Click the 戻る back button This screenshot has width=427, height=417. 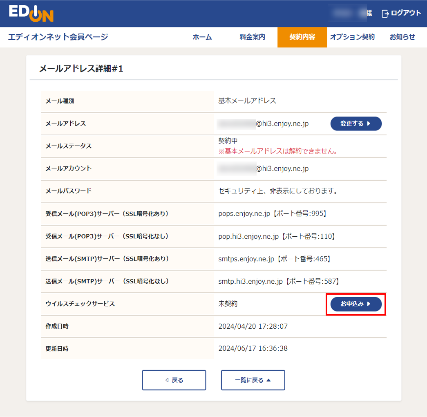[x=174, y=380]
